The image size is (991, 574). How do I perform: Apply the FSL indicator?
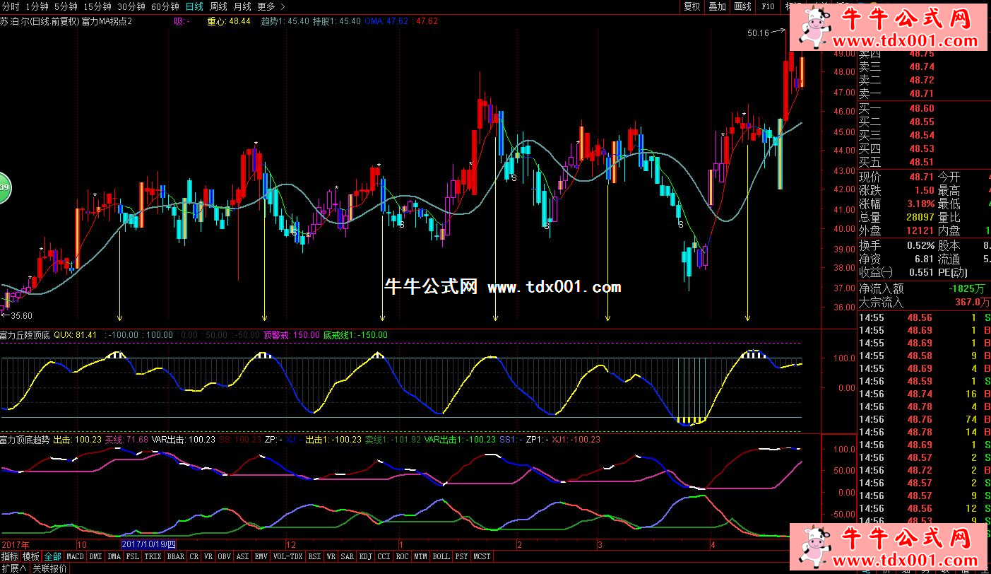click(x=133, y=556)
